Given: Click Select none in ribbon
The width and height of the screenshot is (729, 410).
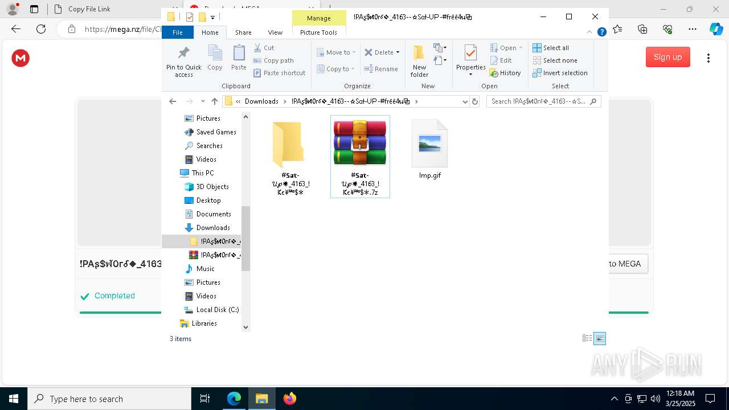Looking at the screenshot, I should coord(555,60).
